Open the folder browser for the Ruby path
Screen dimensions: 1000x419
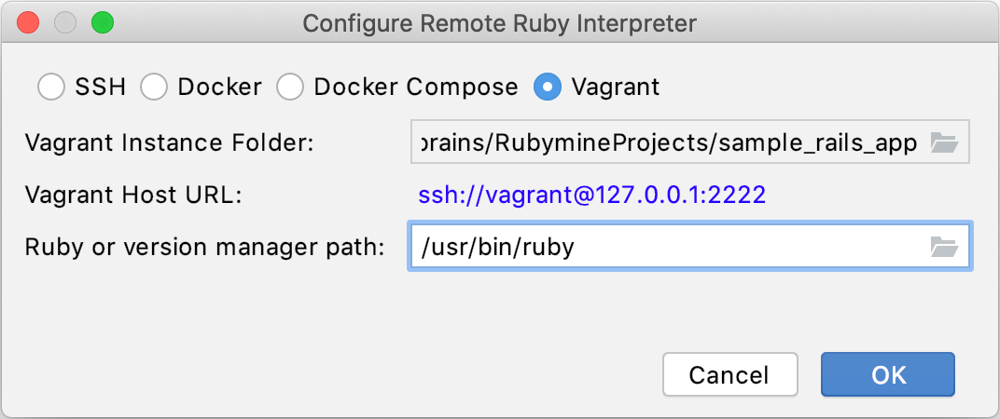pos(944,247)
